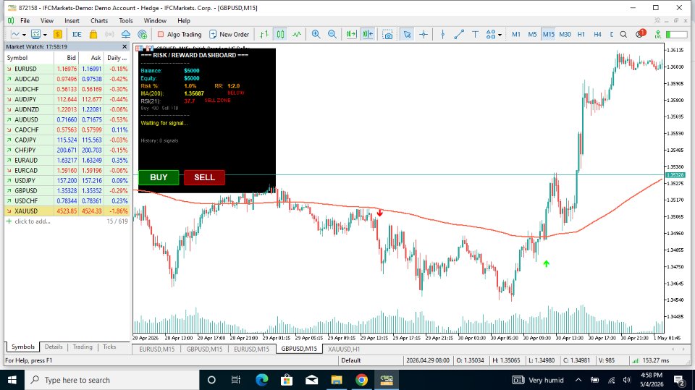Screen dimensions: 695x390
Task: Select the cursor arrow tool
Action: [407, 34]
